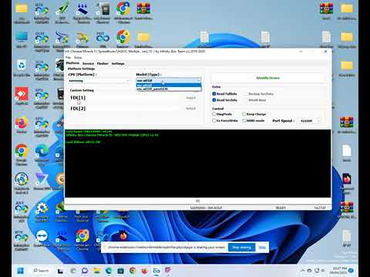
Task: Enable the DiagMode checkbox
Action: [214, 114]
